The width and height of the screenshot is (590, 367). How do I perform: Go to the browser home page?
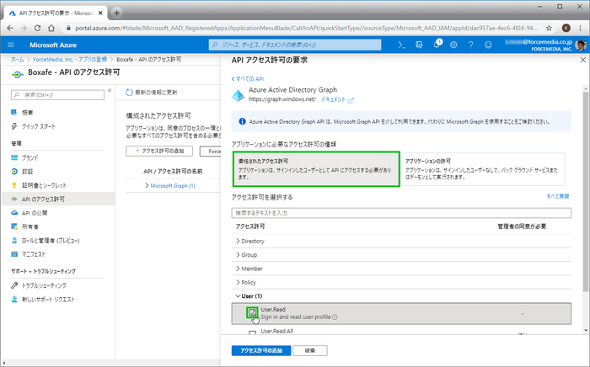click(x=51, y=28)
